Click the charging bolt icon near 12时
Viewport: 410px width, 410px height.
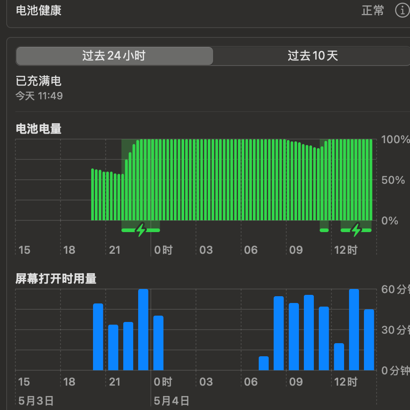point(356,230)
